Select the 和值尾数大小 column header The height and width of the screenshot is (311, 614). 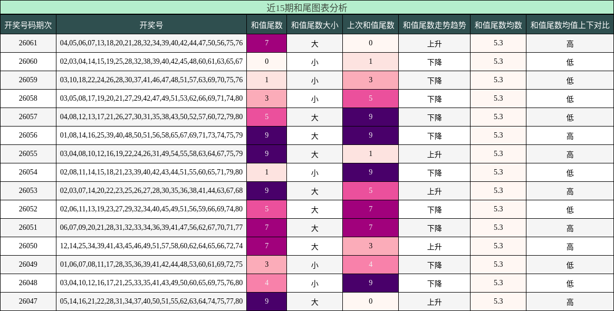click(x=314, y=25)
